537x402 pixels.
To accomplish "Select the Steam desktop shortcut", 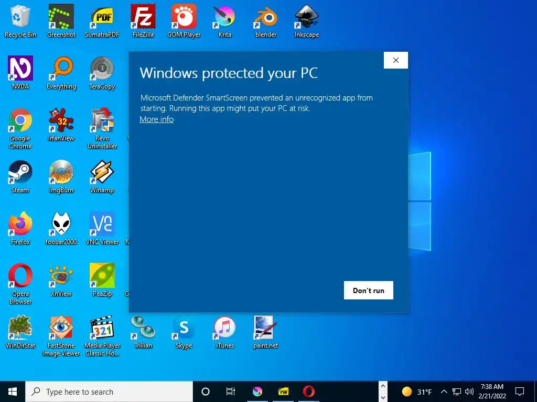I will [20, 176].
